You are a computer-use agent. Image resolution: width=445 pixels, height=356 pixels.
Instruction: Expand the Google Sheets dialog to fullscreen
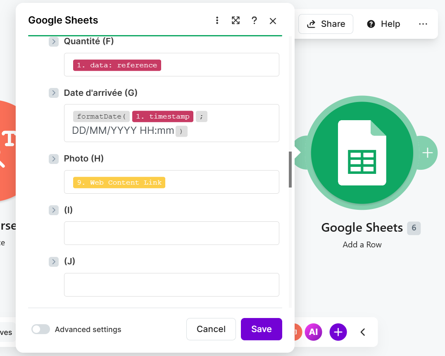[x=236, y=20]
